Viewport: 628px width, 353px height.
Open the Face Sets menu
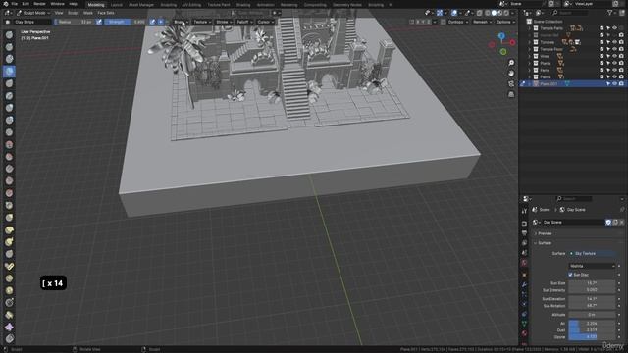[x=106, y=13]
